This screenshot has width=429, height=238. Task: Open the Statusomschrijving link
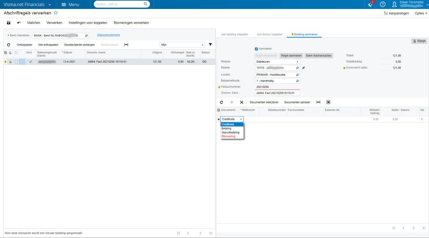tap(108, 35)
